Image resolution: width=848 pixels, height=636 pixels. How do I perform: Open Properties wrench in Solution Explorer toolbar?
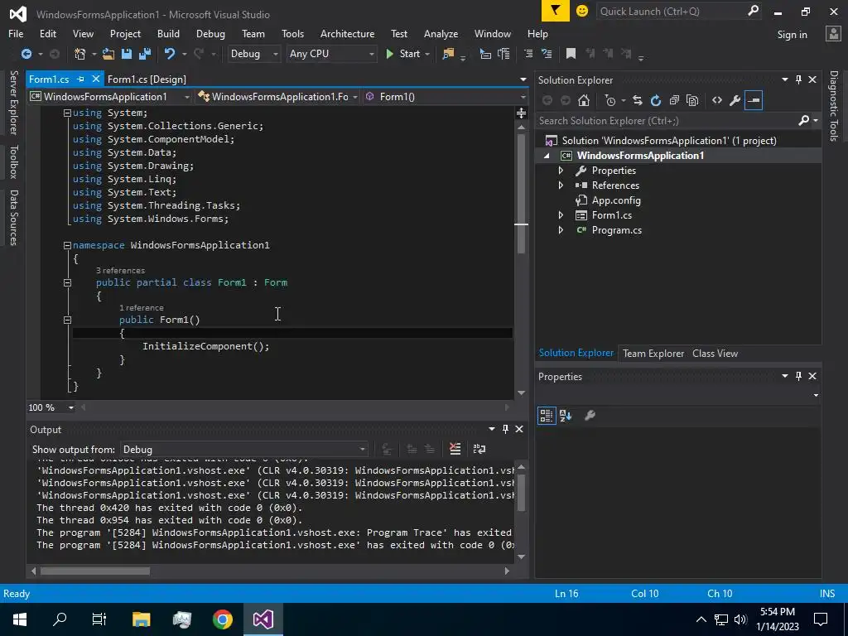(735, 100)
